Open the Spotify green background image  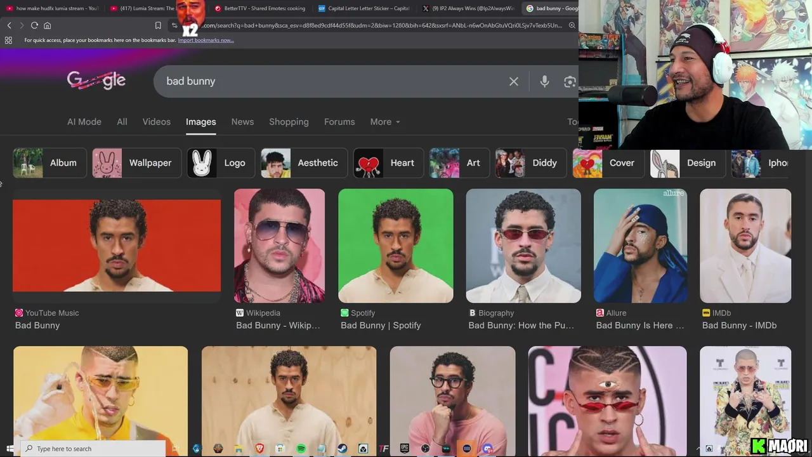click(396, 246)
